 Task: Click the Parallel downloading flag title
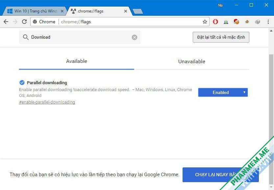tap(47, 83)
